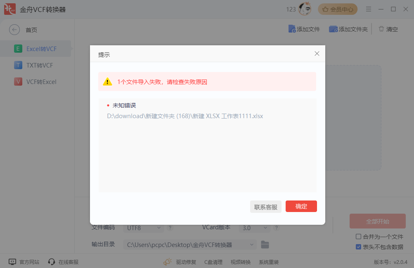Click the blue T icon for TXT转VCF

18,65
